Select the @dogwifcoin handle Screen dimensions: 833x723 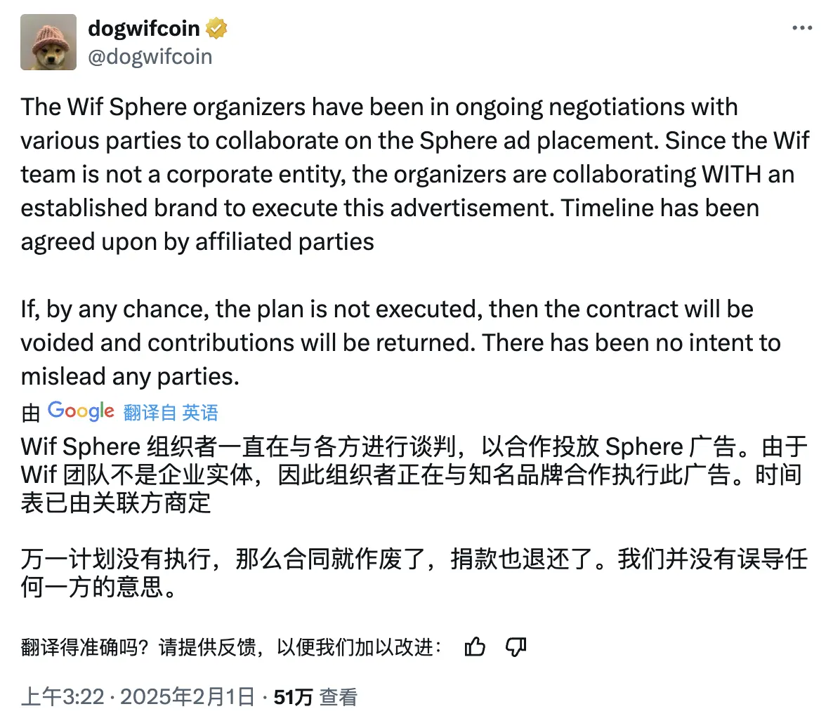150,56
